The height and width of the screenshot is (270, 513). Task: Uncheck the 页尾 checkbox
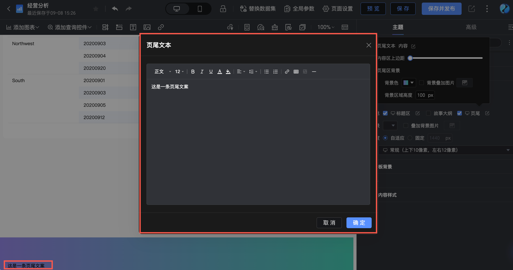click(459, 113)
